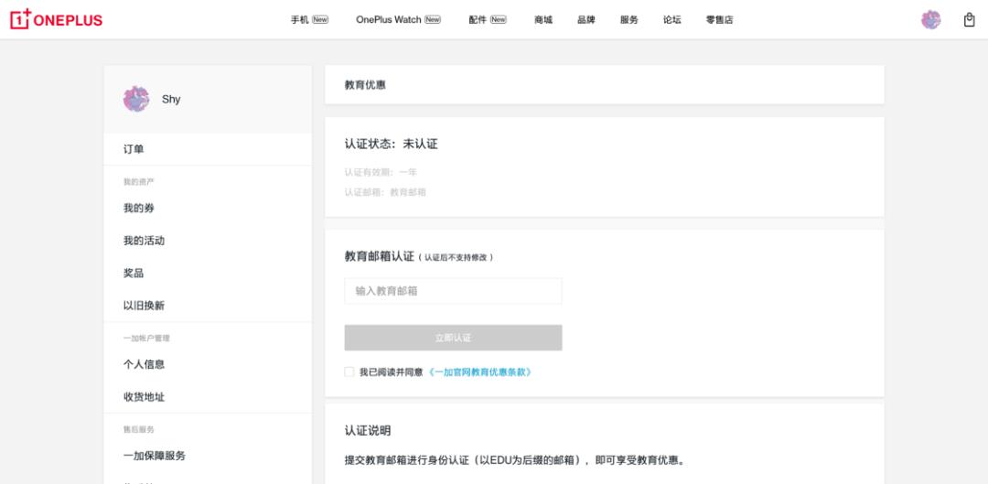
Task: Focus the 输入教育邮箱 email input field
Action: 453,291
